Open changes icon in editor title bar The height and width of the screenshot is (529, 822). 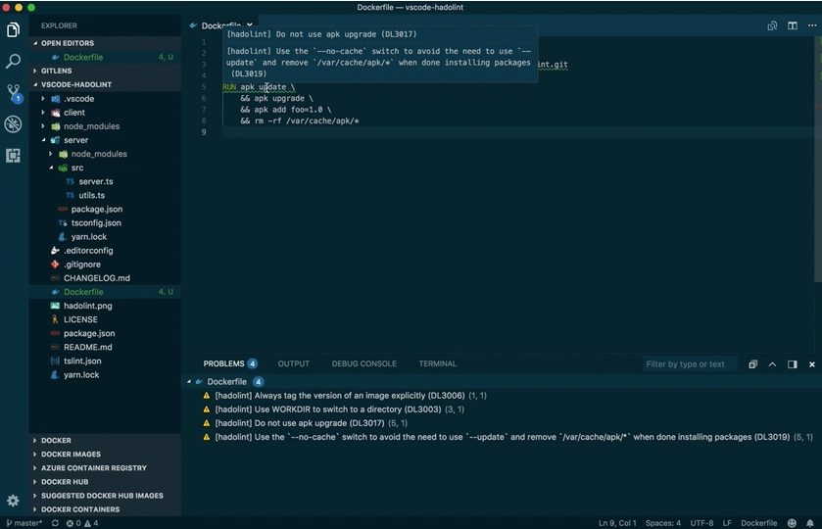coord(772,25)
